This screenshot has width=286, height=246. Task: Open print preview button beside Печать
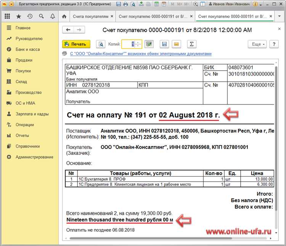click(x=101, y=44)
